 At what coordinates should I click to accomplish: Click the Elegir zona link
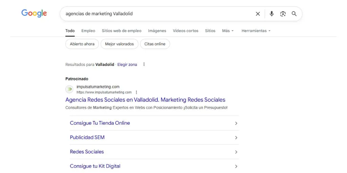pyautogui.click(x=127, y=65)
